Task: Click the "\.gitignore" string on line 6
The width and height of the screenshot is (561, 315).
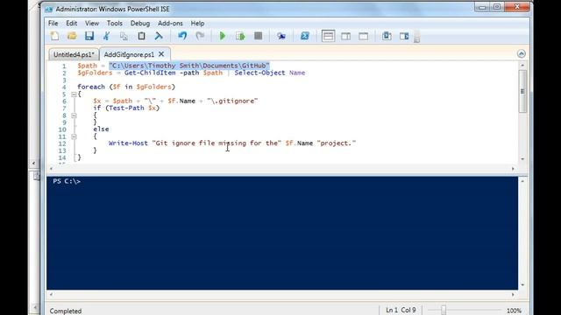Action: click(232, 101)
